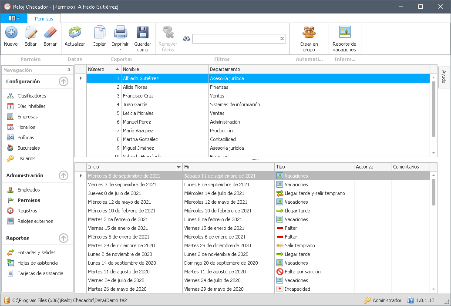Collapse the Administración section

64,175
